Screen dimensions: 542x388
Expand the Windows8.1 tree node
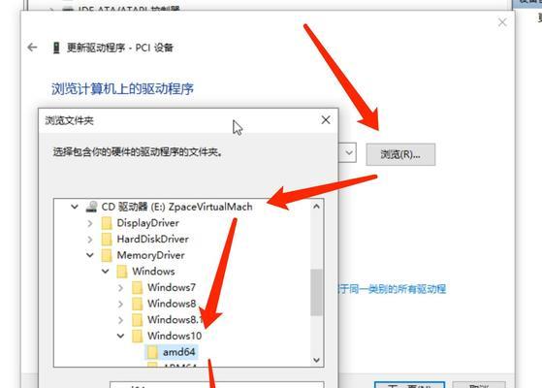[120, 320]
